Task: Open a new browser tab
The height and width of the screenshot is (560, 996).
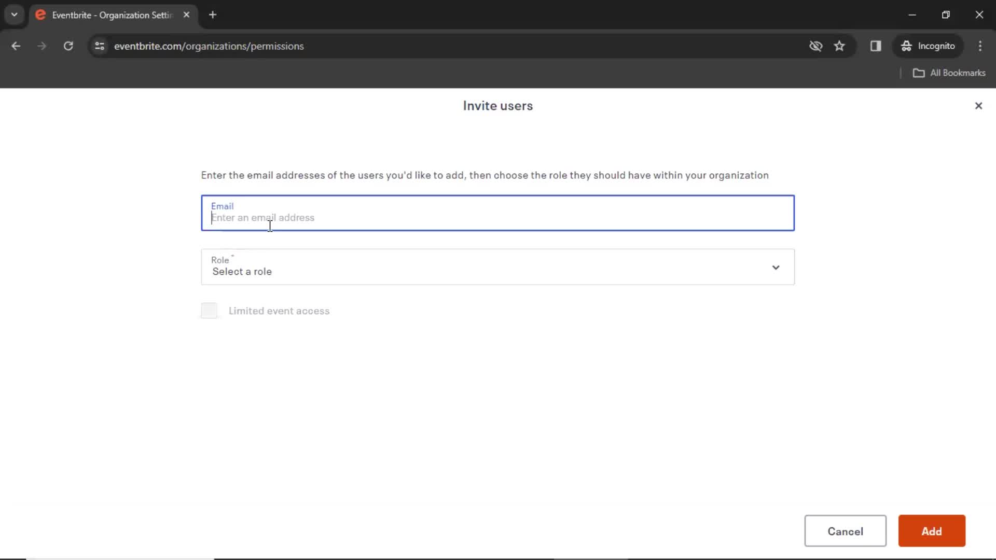Action: (213, 15)
